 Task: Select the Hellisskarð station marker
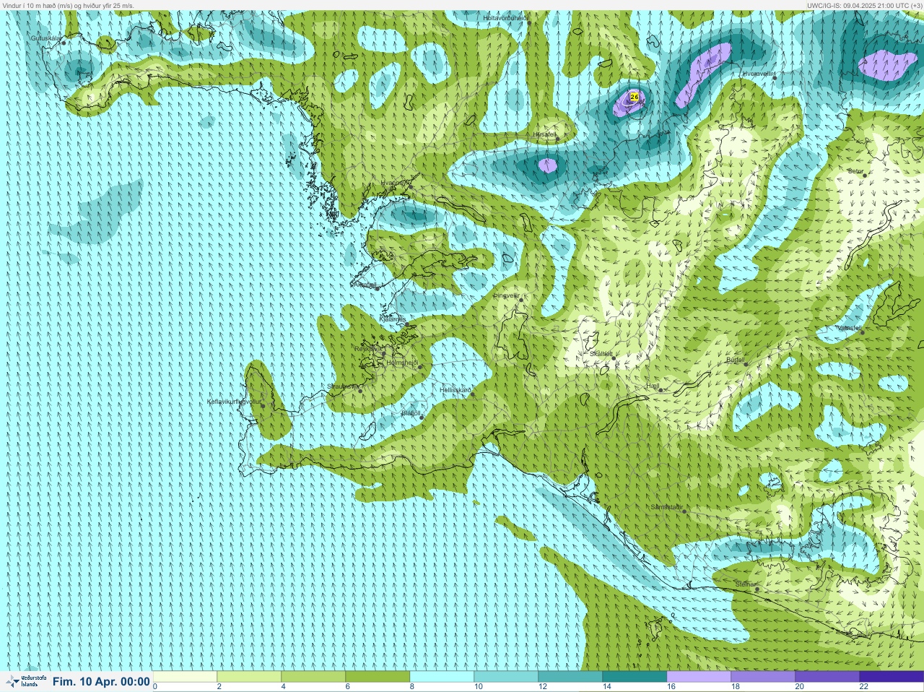[472, 394]
